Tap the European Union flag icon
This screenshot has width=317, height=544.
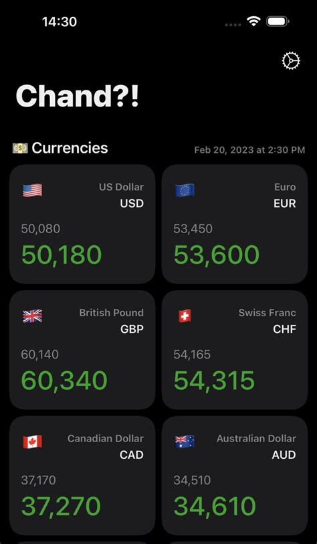tap(185, 190)
